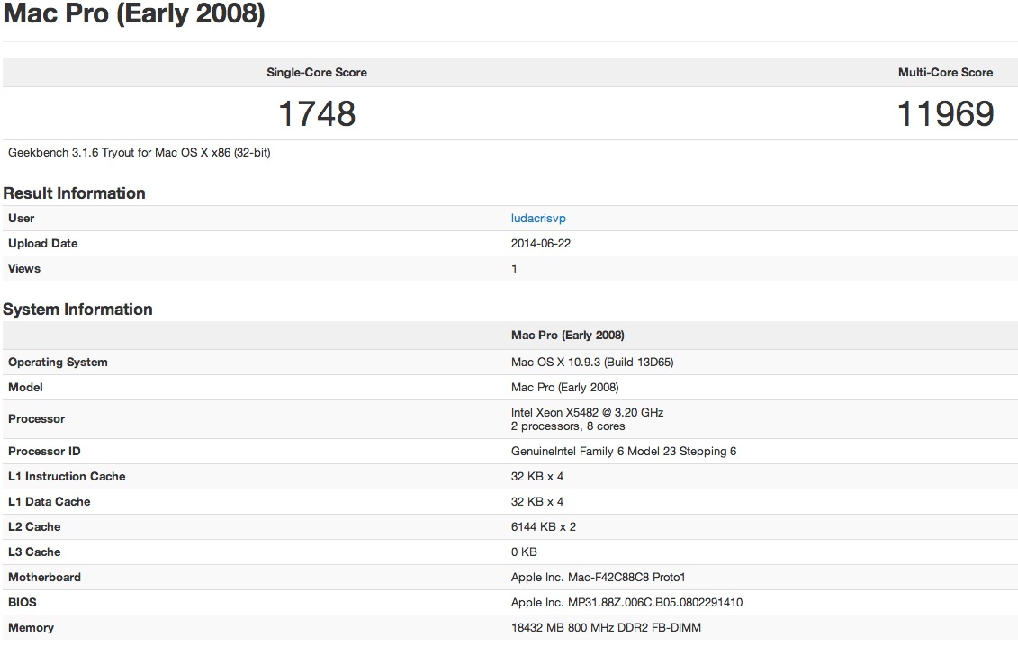Select the L3 Cache value 0 KB
Image resolution: width=1018 pixels, height=646 pixels.
point(524,552)
